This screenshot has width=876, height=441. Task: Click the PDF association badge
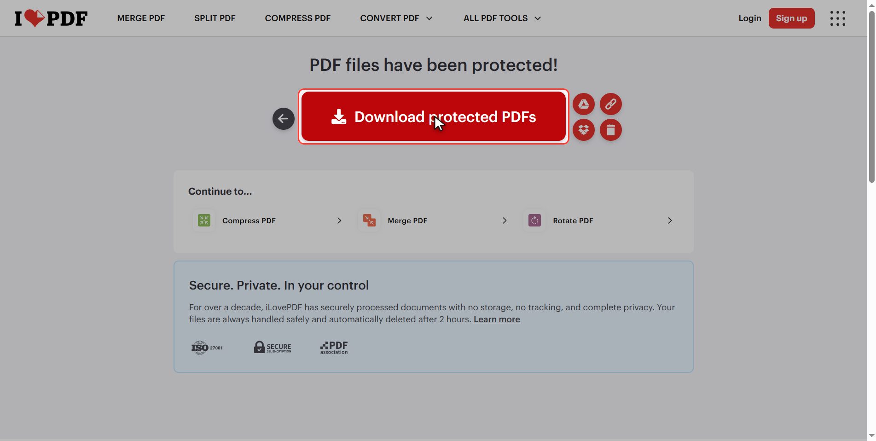(x=334, y=348)
